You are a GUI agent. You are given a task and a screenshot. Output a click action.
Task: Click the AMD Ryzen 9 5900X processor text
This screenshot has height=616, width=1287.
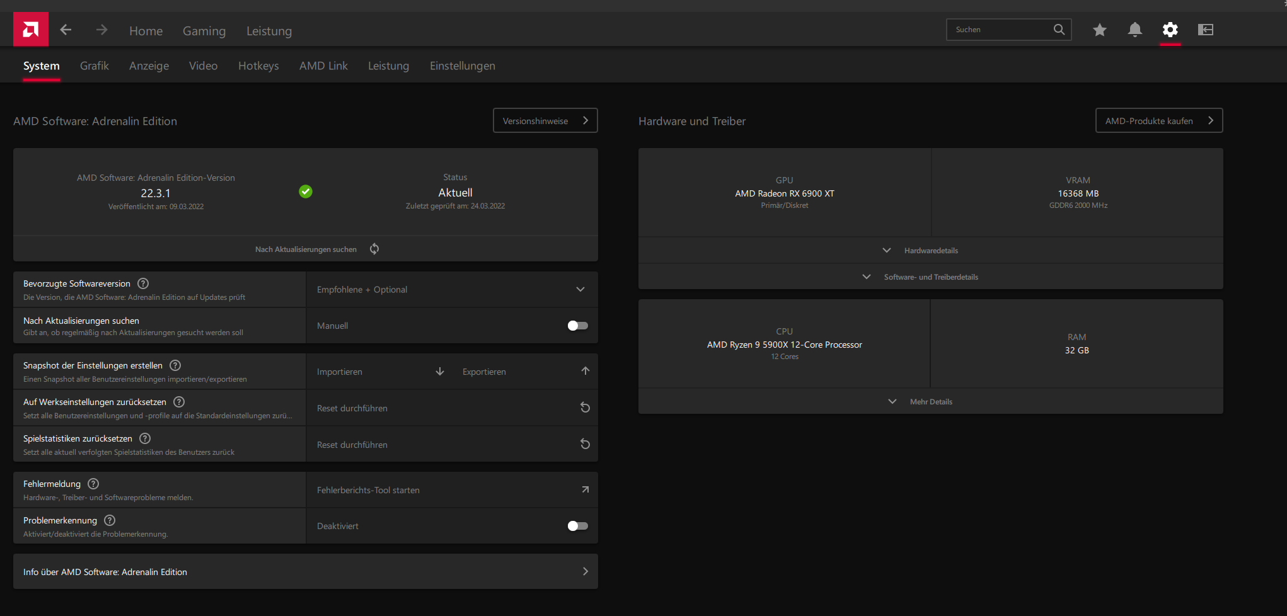tap(785, 345)
